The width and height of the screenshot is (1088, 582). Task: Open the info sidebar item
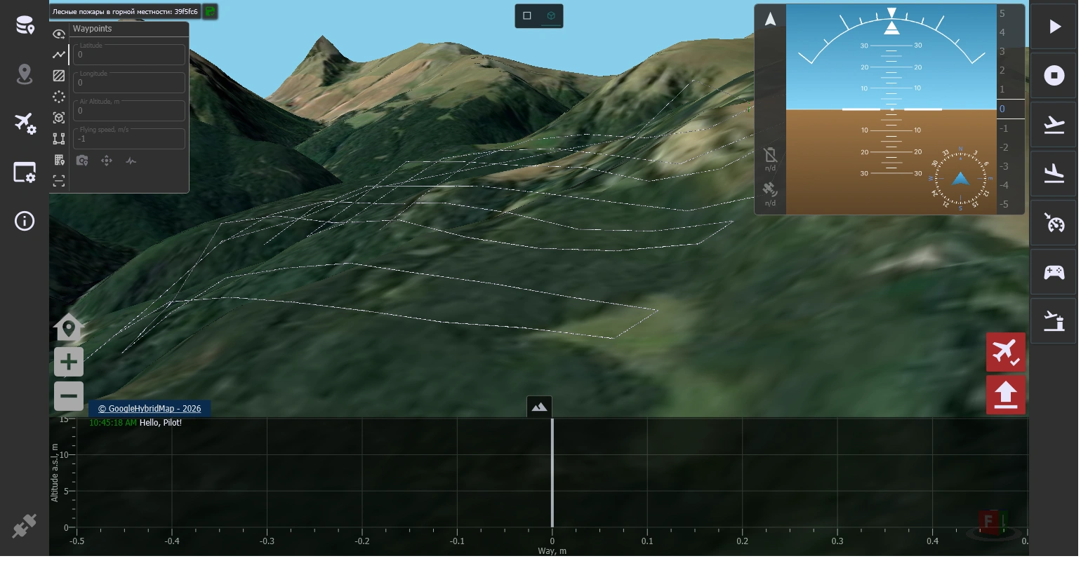(25, 222)
